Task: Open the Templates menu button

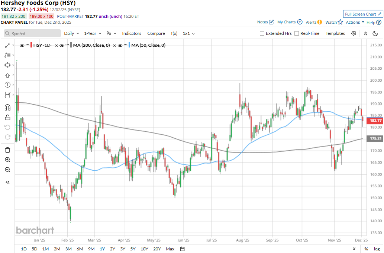Action: [x=335, y=33]
